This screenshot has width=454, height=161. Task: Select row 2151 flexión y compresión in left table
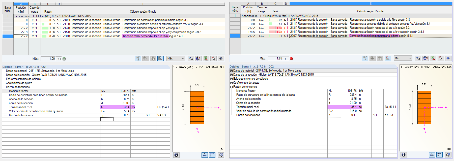point(119,32)
